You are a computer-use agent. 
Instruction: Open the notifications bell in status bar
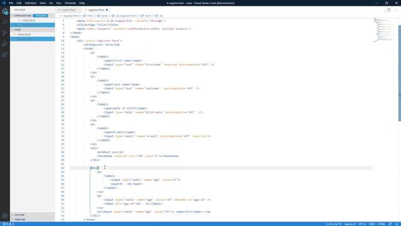pyautogui.click(x=397, y=224)
